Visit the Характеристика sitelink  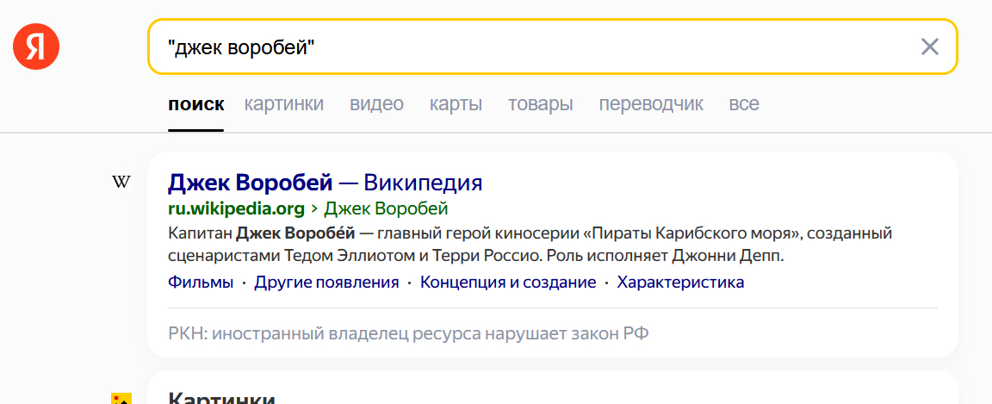(680, 283)
